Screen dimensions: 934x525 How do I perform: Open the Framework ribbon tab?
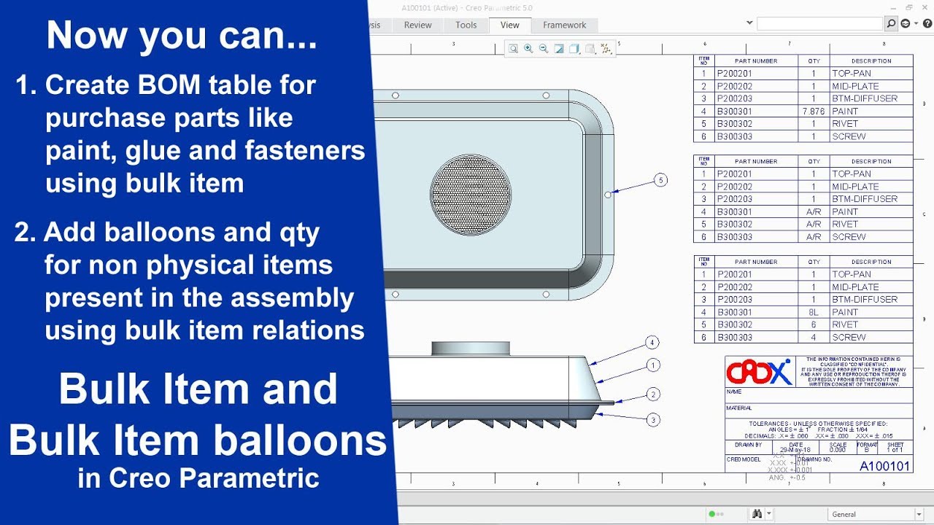pyautogui.click(x=564, y=25)
